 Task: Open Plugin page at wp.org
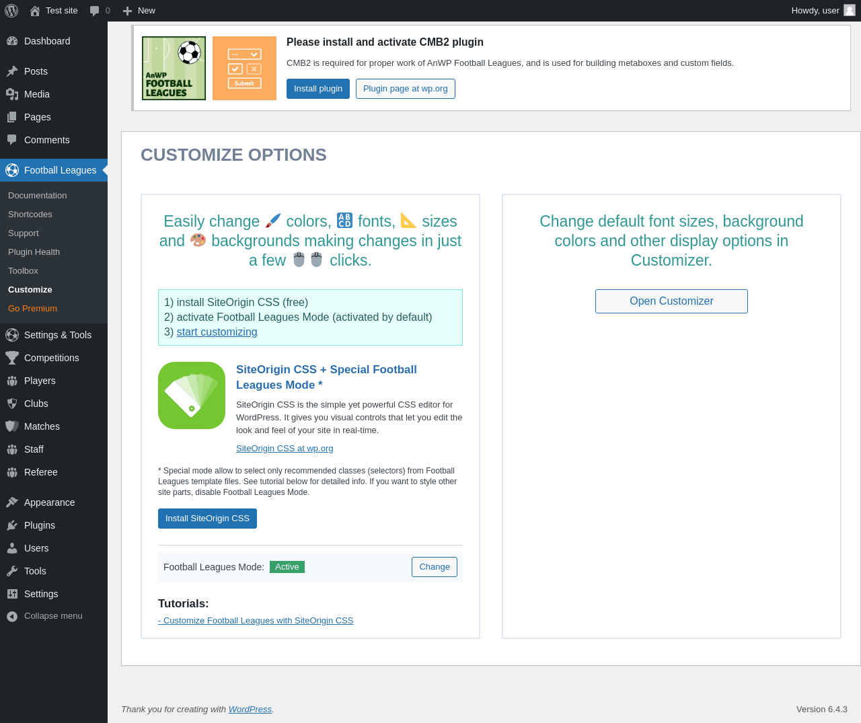tap(406, 89)
